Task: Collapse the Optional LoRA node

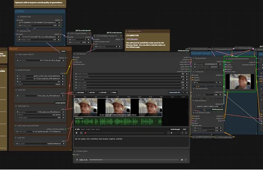Action: (x=18, y=31)
